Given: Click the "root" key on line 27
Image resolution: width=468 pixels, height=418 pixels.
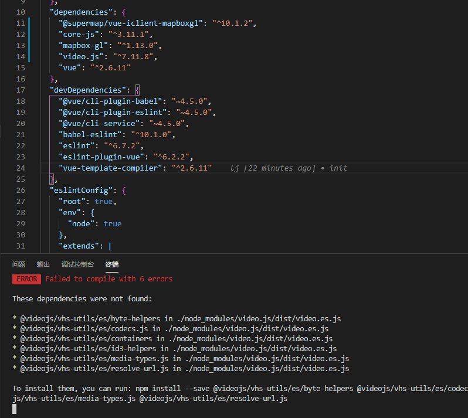Looking at the screenshot, I should click(72, 202).
